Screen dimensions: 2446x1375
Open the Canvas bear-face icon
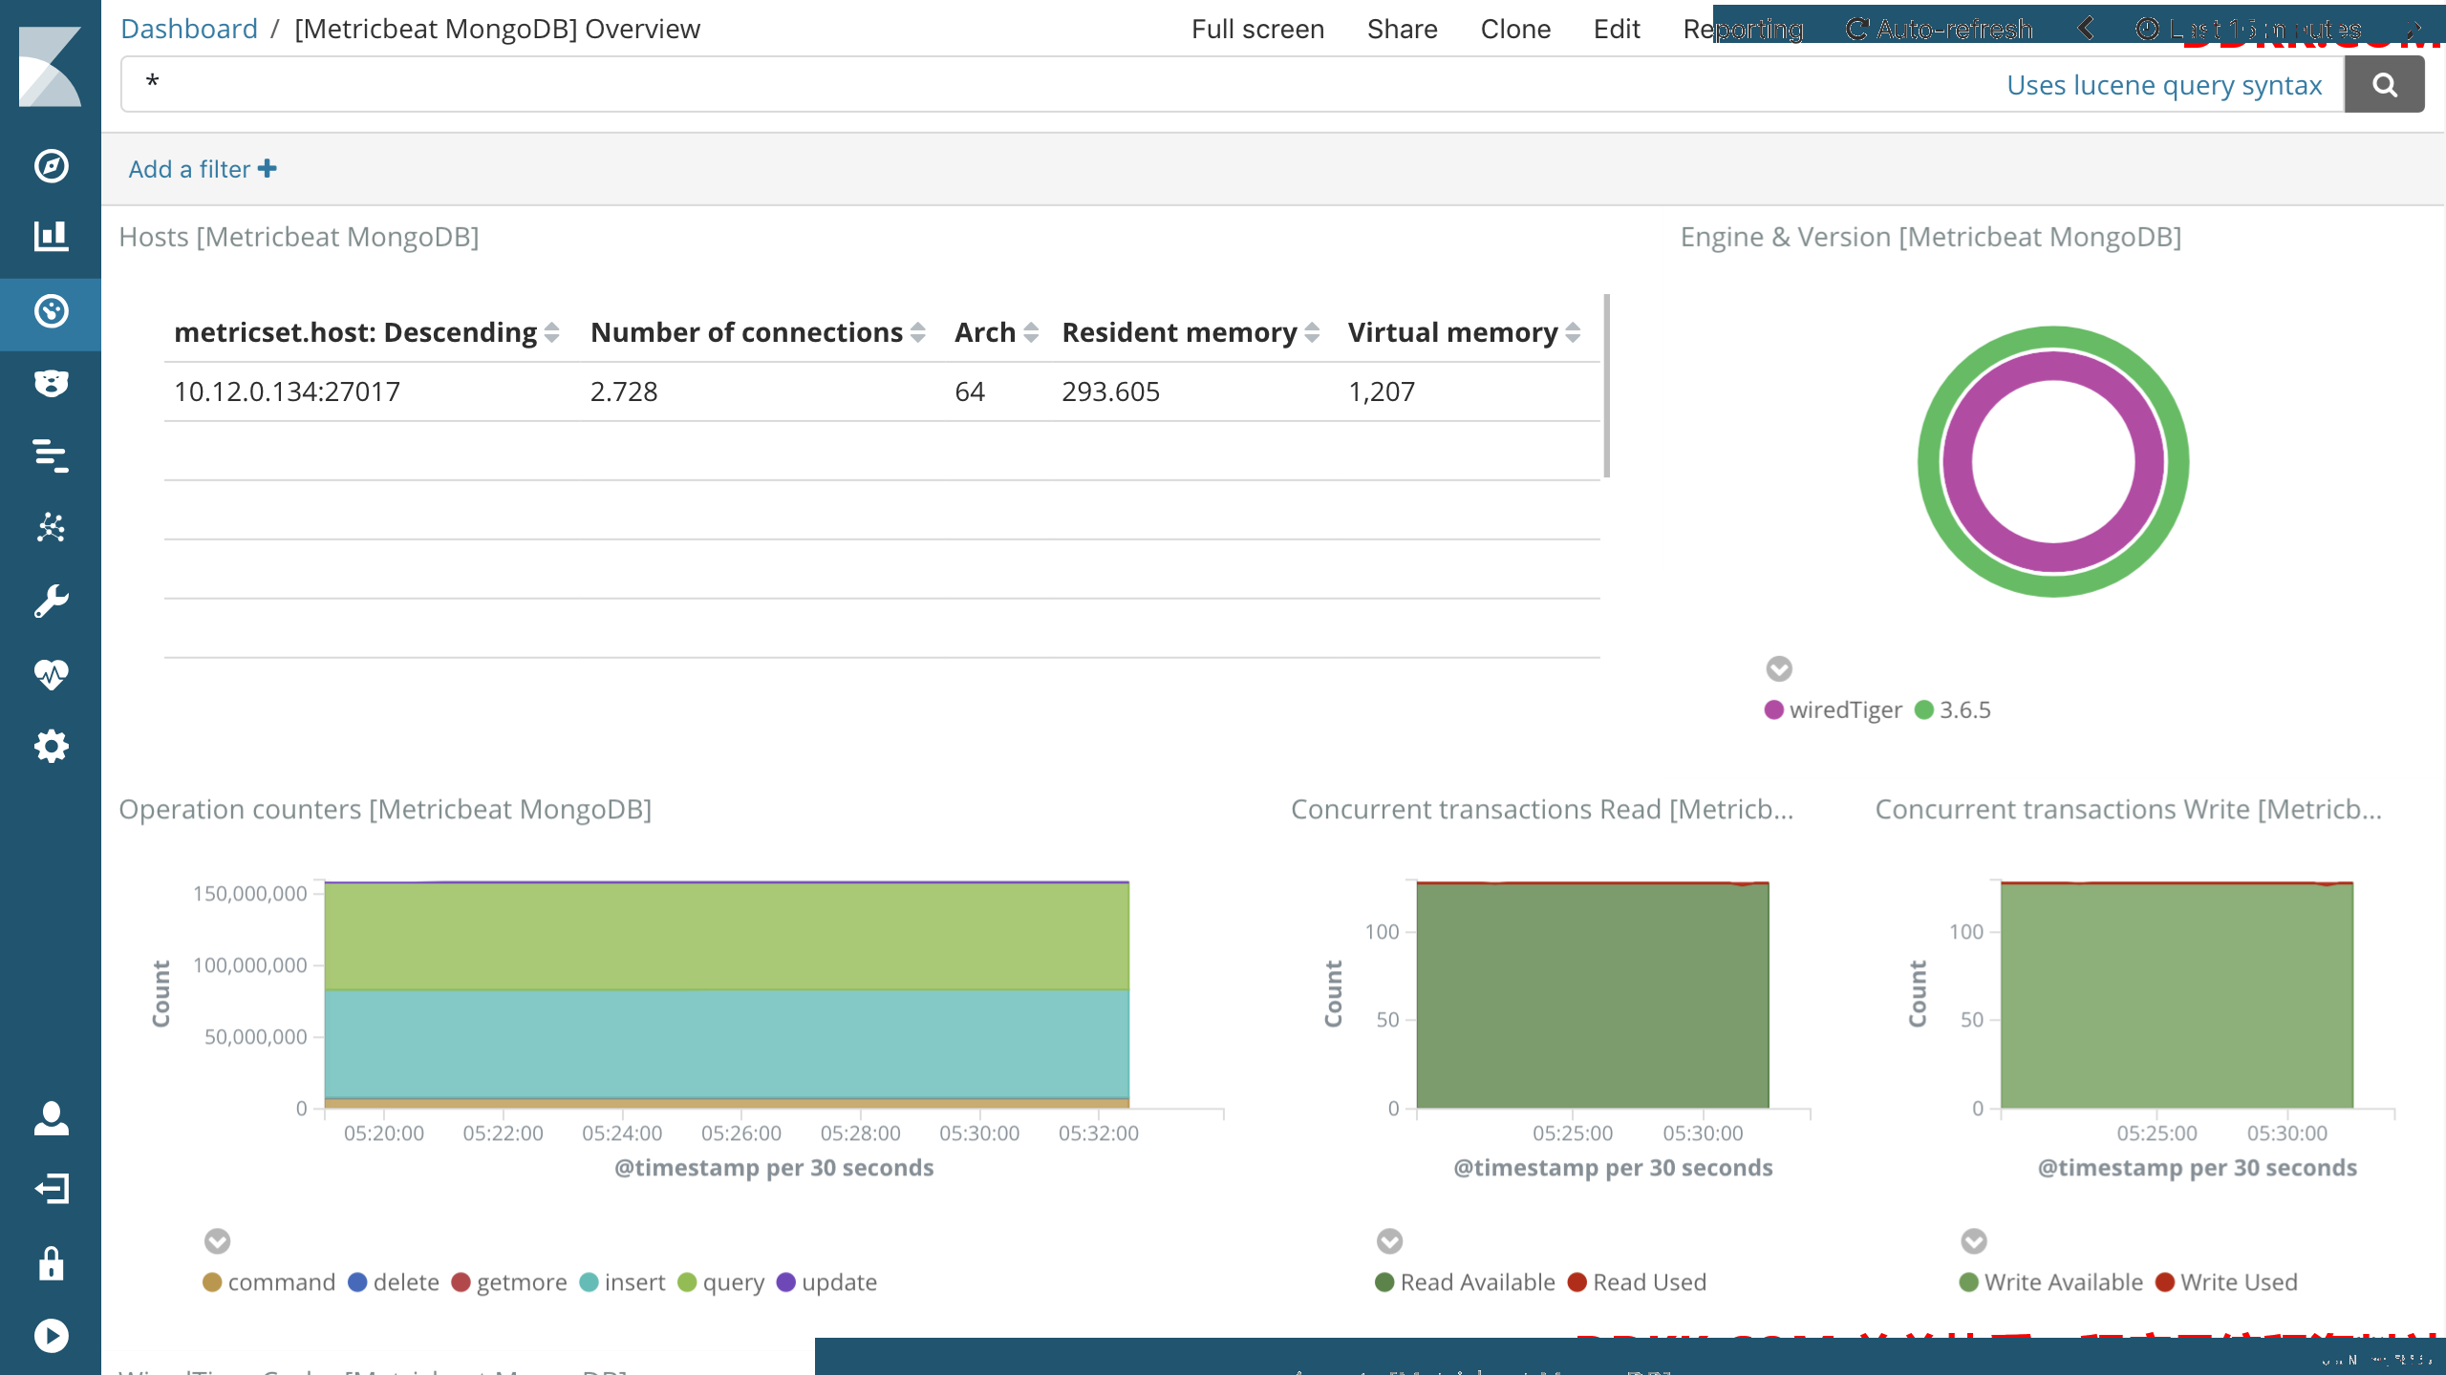51,384
